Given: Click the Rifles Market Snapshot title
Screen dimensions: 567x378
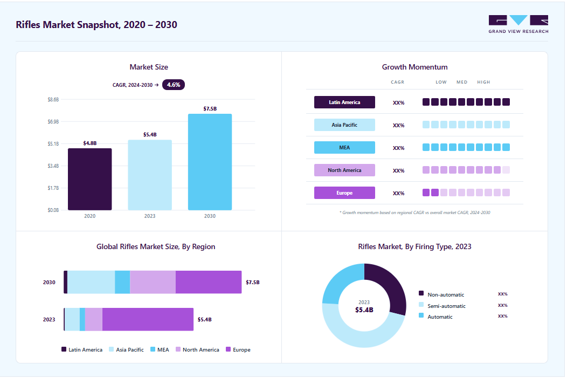Looking at the screenshot, I should [96, 25].
